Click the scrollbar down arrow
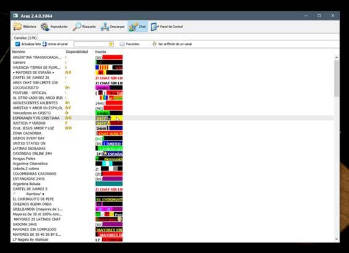Image resolution: width=349 pixels, height=253 pixels. coord(337,239)
